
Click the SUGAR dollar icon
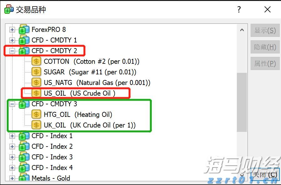click(x=35, y=72)
